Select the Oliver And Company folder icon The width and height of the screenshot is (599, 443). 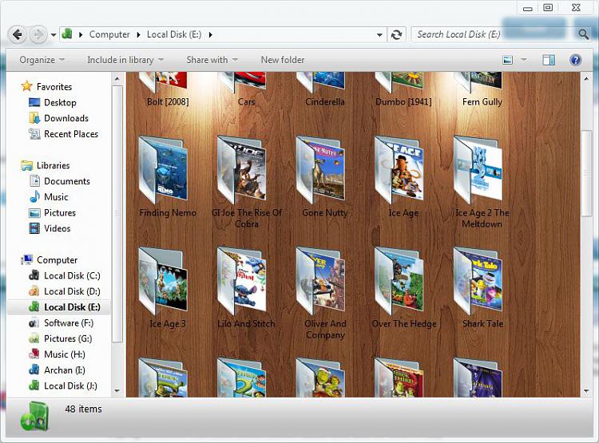pos(320,281)
